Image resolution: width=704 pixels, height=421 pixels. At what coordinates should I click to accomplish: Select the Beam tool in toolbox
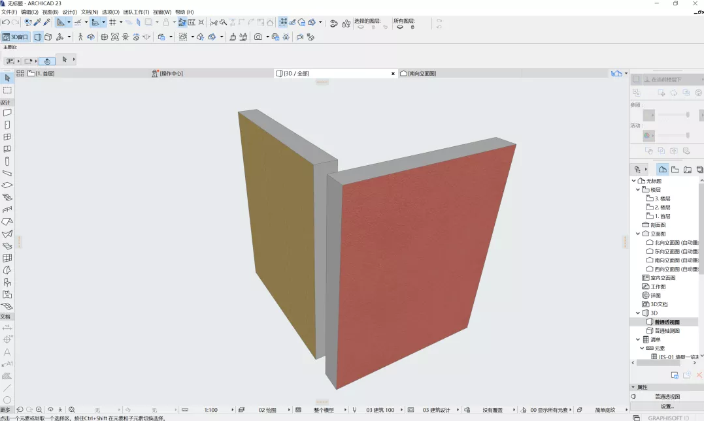click(x=7, y=173)
